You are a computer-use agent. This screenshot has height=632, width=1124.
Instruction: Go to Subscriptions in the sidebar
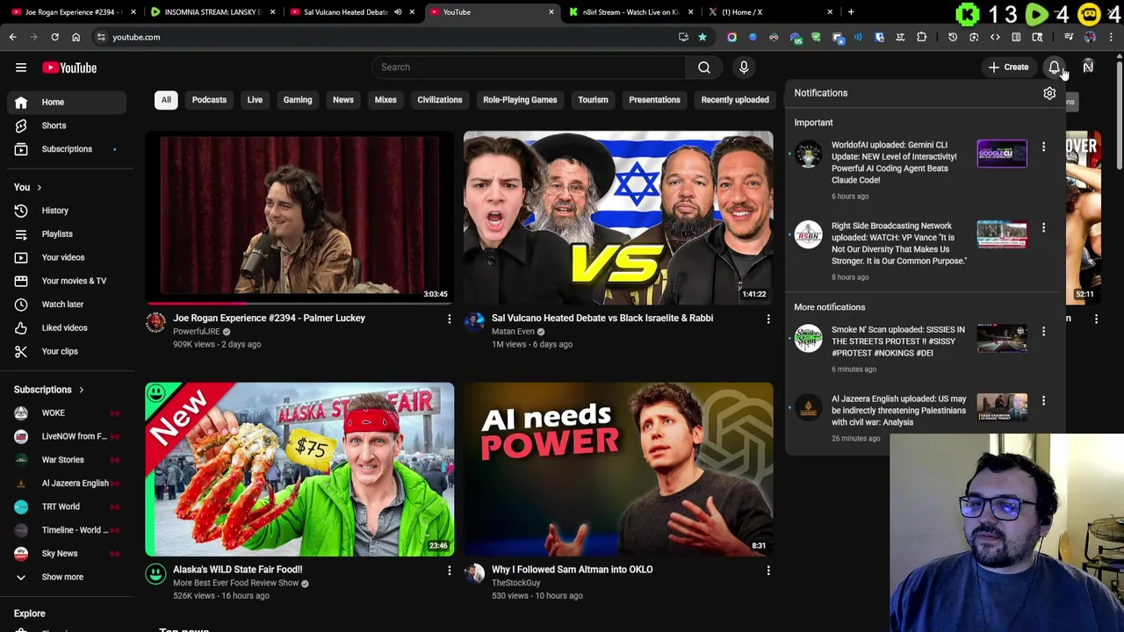coord(67,149)
